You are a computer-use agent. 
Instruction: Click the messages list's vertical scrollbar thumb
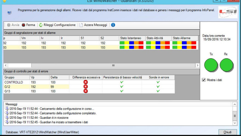click(x=235, y=116)
